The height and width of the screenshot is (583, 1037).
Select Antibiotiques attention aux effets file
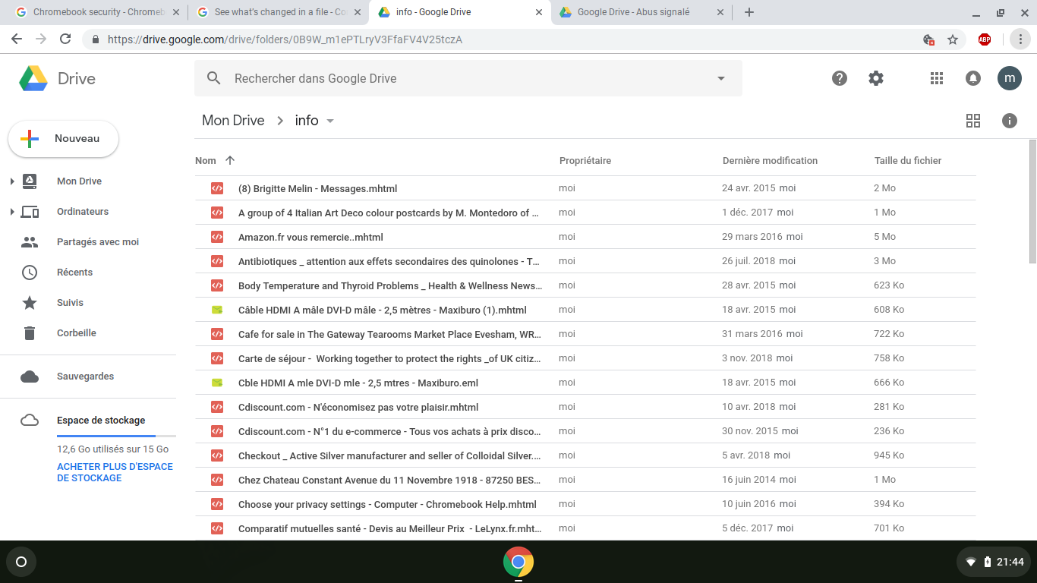(x=585, y=261)
